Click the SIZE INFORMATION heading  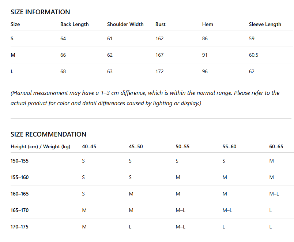coord(40,12)
